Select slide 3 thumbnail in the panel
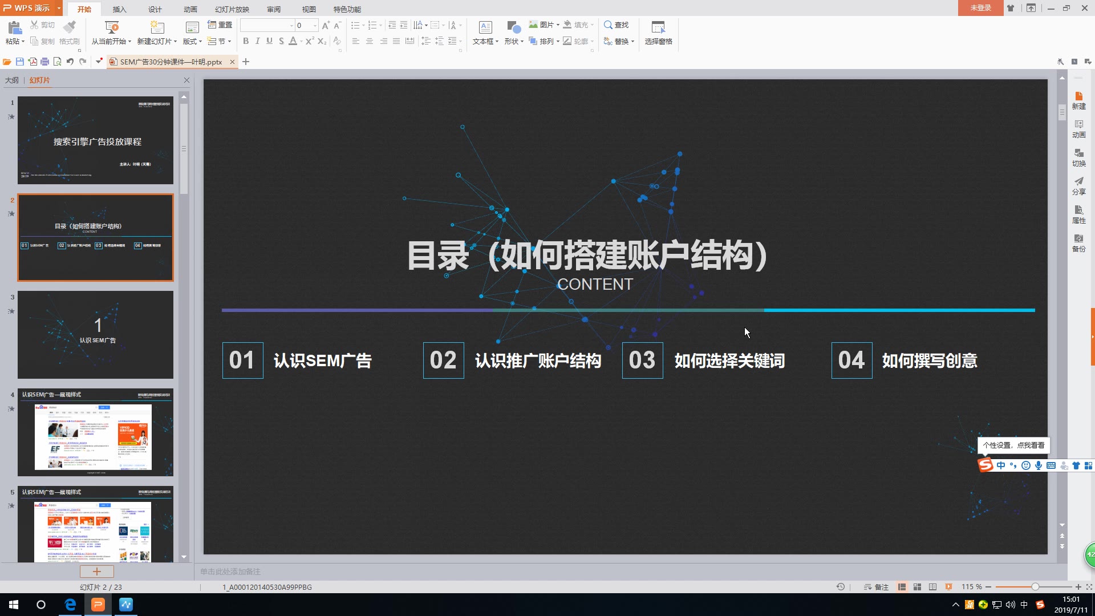The height and width of the screenshot is (616, 1095). pyautogui.click(x=95, y=335)
